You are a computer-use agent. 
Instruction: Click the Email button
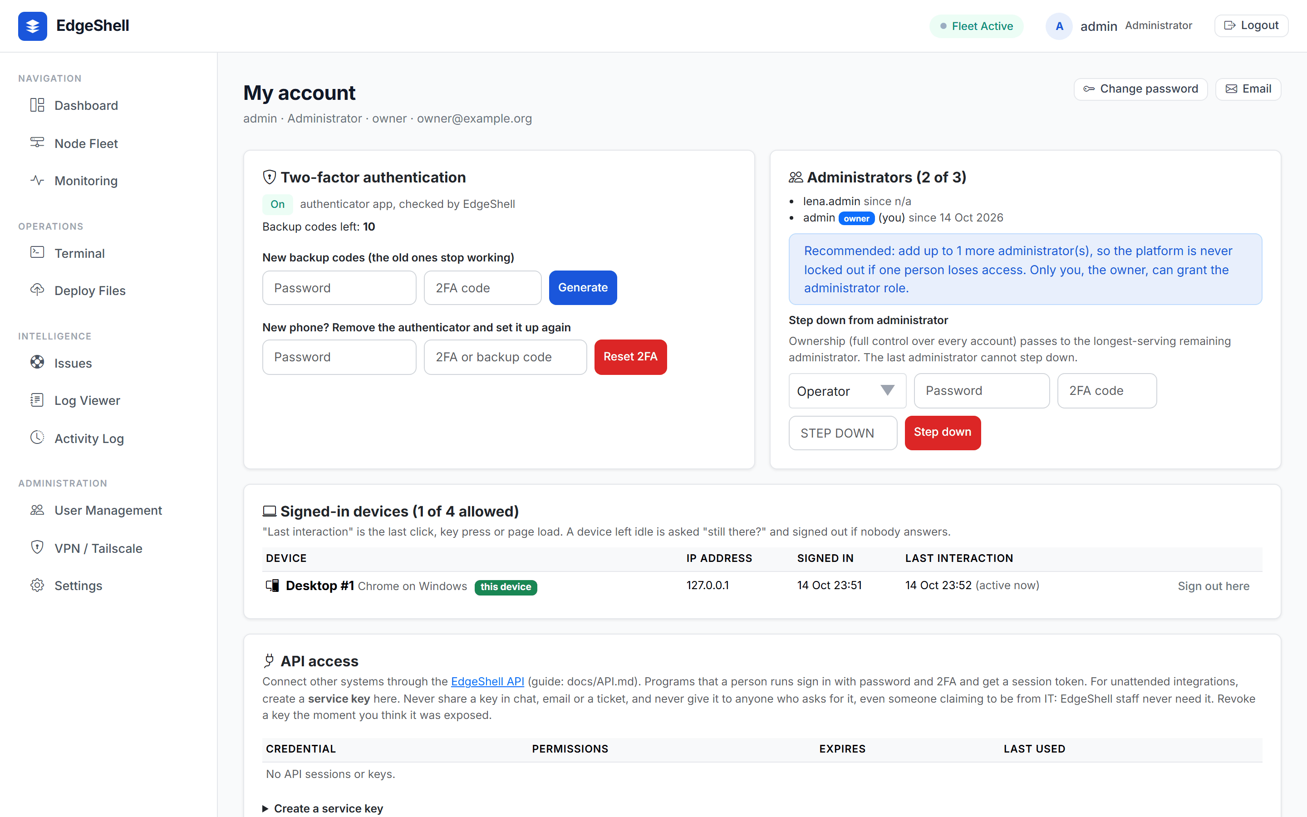[x=1248, y=89]
